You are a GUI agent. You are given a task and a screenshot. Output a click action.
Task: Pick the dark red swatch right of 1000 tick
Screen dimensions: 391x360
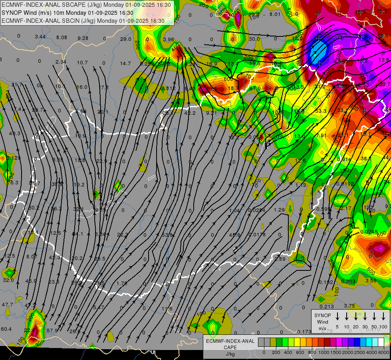click(327, 342)
